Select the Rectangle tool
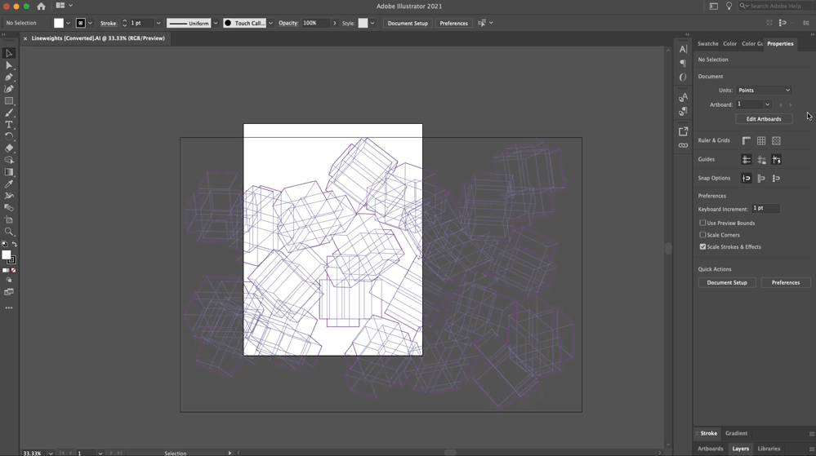Screen dimensions: 816x456 pyautogui.click(x=9, y=101)
